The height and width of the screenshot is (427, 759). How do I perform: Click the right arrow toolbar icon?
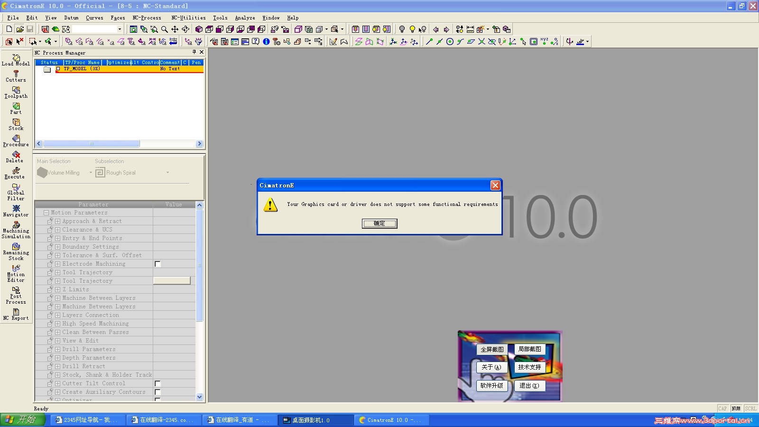tap(446, 29)
